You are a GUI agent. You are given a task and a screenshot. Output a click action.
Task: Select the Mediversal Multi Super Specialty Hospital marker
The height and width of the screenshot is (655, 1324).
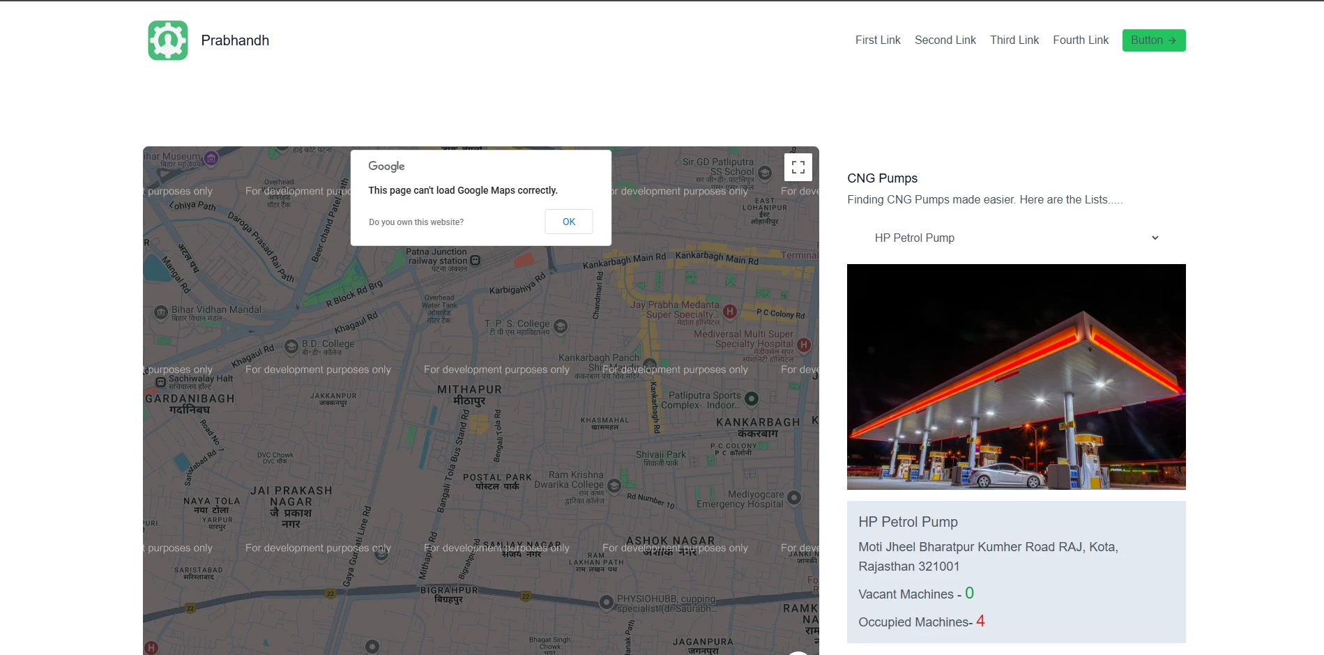tap(804, 344)
